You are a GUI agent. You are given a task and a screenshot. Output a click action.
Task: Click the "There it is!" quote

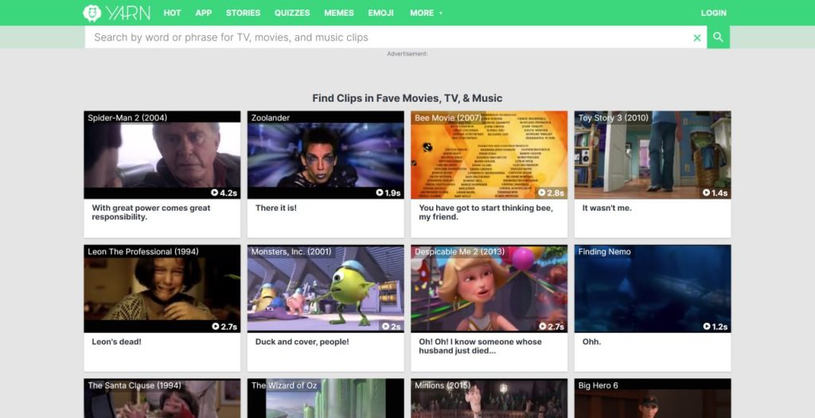(276, 207)
